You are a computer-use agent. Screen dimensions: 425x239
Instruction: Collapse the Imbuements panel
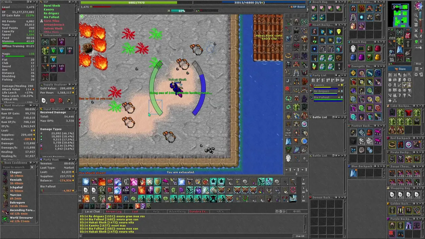(x=73, y=35)
